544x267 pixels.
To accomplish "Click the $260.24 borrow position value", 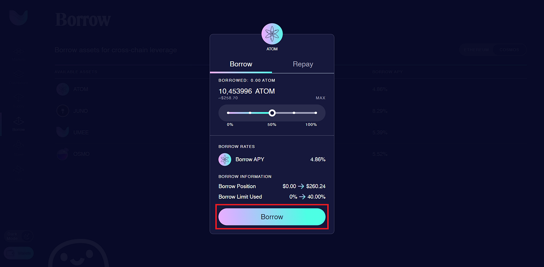I will point(316,186).
